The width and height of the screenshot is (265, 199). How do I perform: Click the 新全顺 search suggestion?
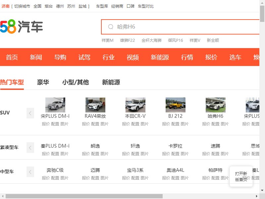tap(213, 40)
